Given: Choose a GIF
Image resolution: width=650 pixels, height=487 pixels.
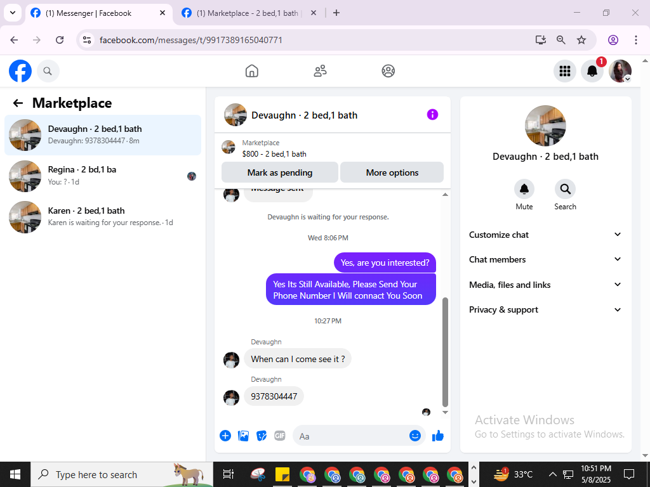Looking at the screenshot, I should pyautogui.click(x=280, y=436).
